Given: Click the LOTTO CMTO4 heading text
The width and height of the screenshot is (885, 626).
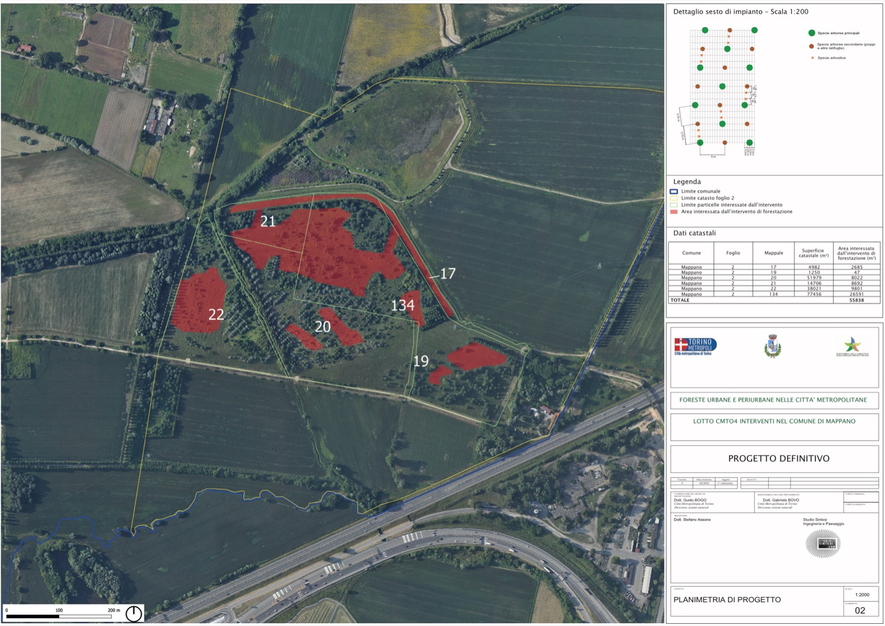Looking at the screenshot, I should [x=774, y=421].
